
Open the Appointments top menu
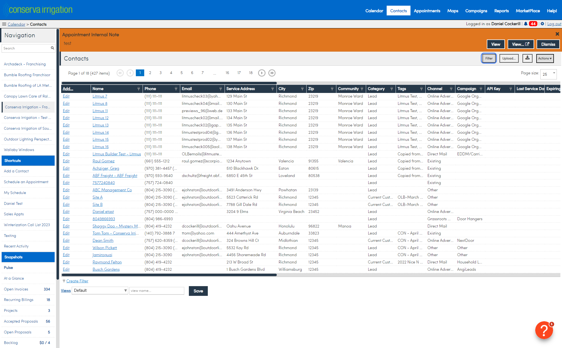click(427, 11)
